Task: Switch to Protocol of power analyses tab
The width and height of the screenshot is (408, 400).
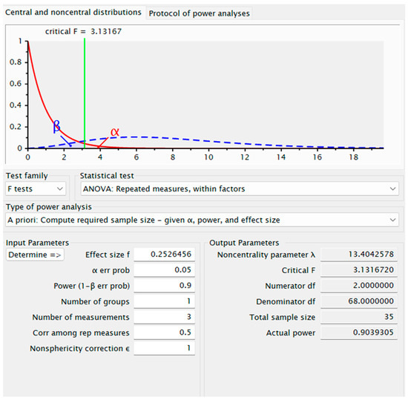Action: pos(199,13)
